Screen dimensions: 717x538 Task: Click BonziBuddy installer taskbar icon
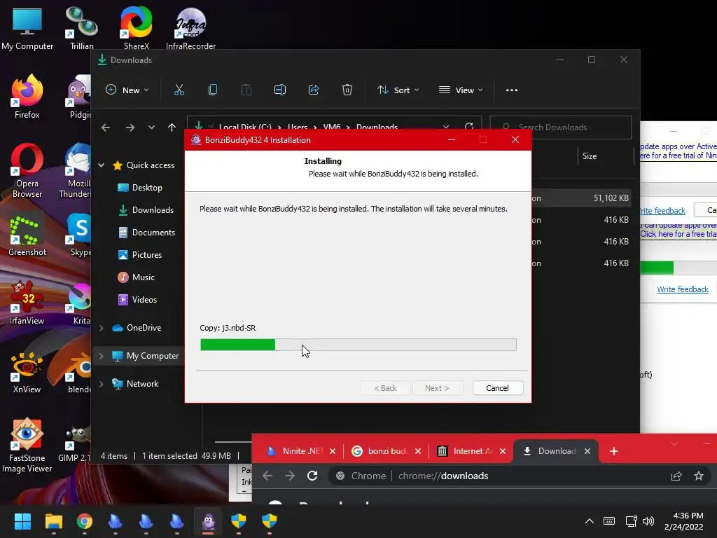[208, 521]
